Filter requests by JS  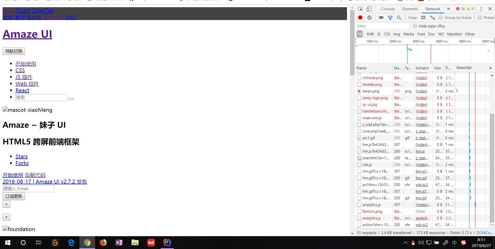tap(379, 34)
